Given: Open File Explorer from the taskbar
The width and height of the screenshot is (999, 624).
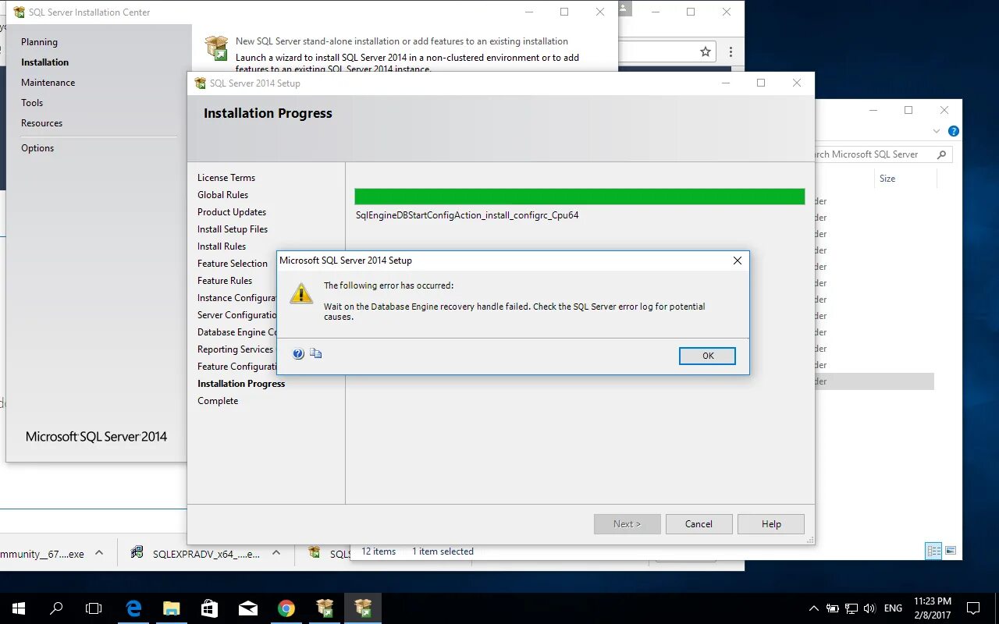Looking at the screenshot, I should point(172,608).
